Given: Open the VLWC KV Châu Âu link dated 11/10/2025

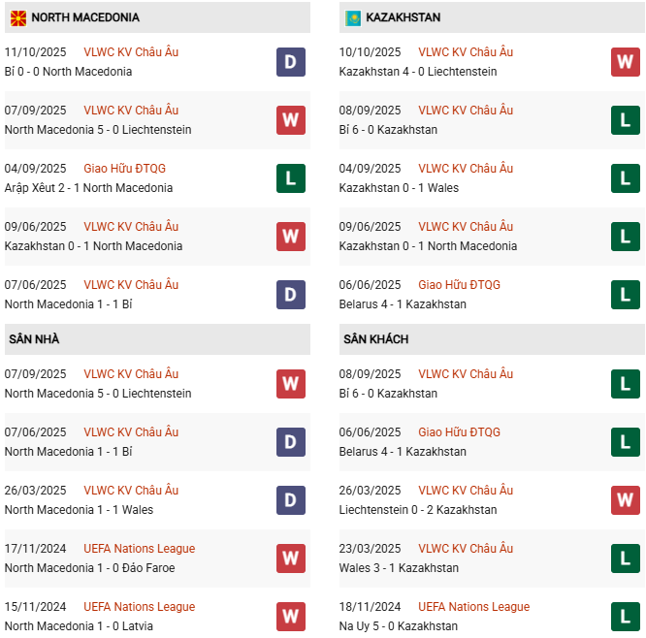Looking at the screenshot, I should click(x=131, y=52).
